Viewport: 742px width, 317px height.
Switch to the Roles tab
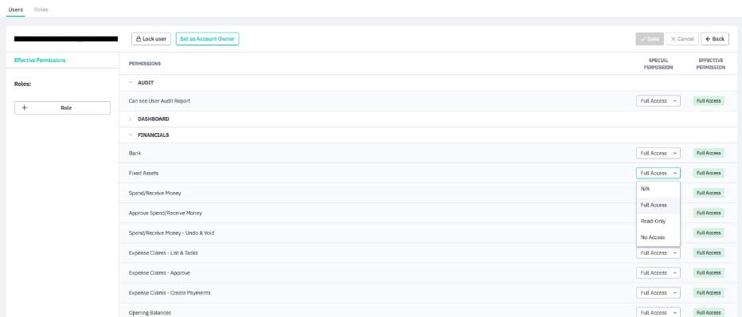pyautogui.click(x=41, y=10)
